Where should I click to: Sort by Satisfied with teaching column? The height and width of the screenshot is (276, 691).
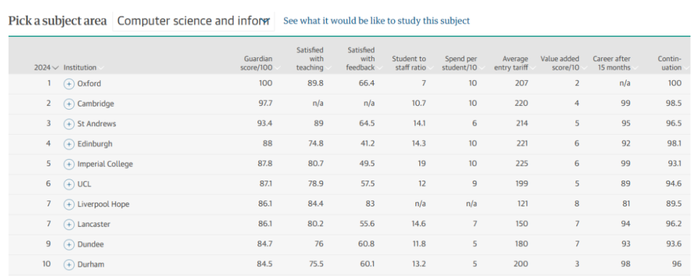click(310, 58)
